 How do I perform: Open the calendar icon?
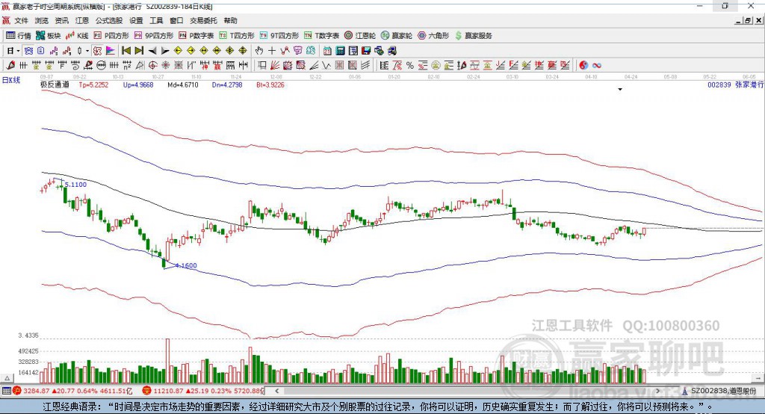click(327, 51)
